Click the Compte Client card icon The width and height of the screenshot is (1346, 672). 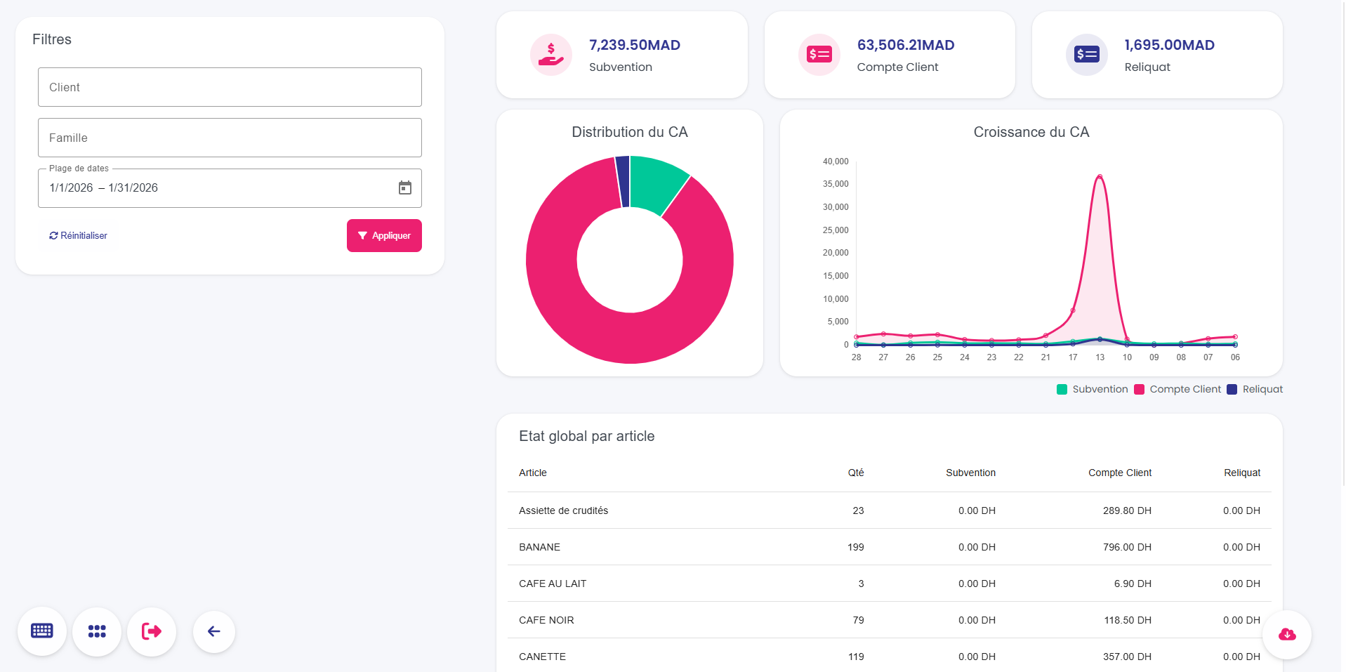819,55
